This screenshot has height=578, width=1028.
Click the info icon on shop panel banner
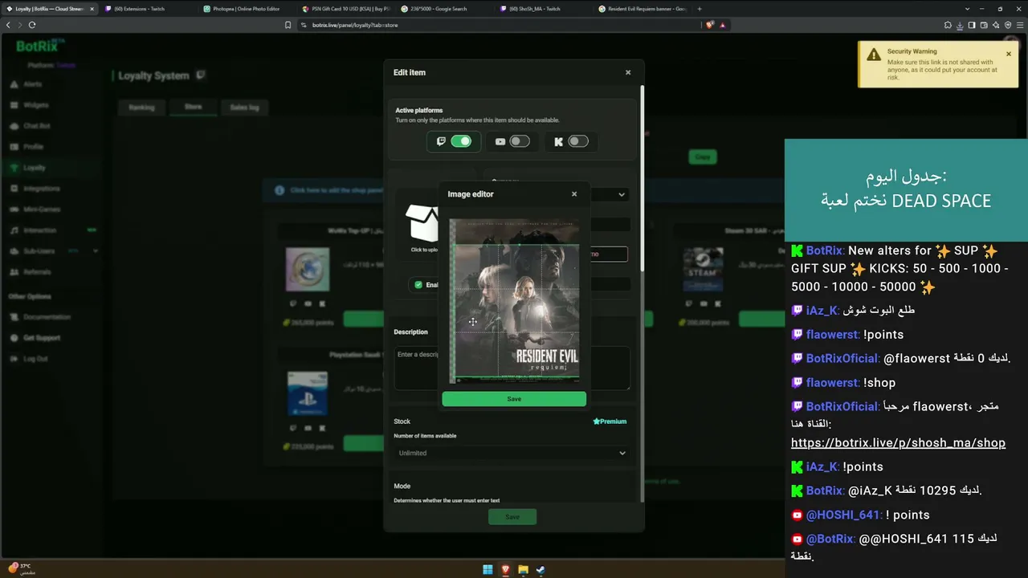[279, 191]
